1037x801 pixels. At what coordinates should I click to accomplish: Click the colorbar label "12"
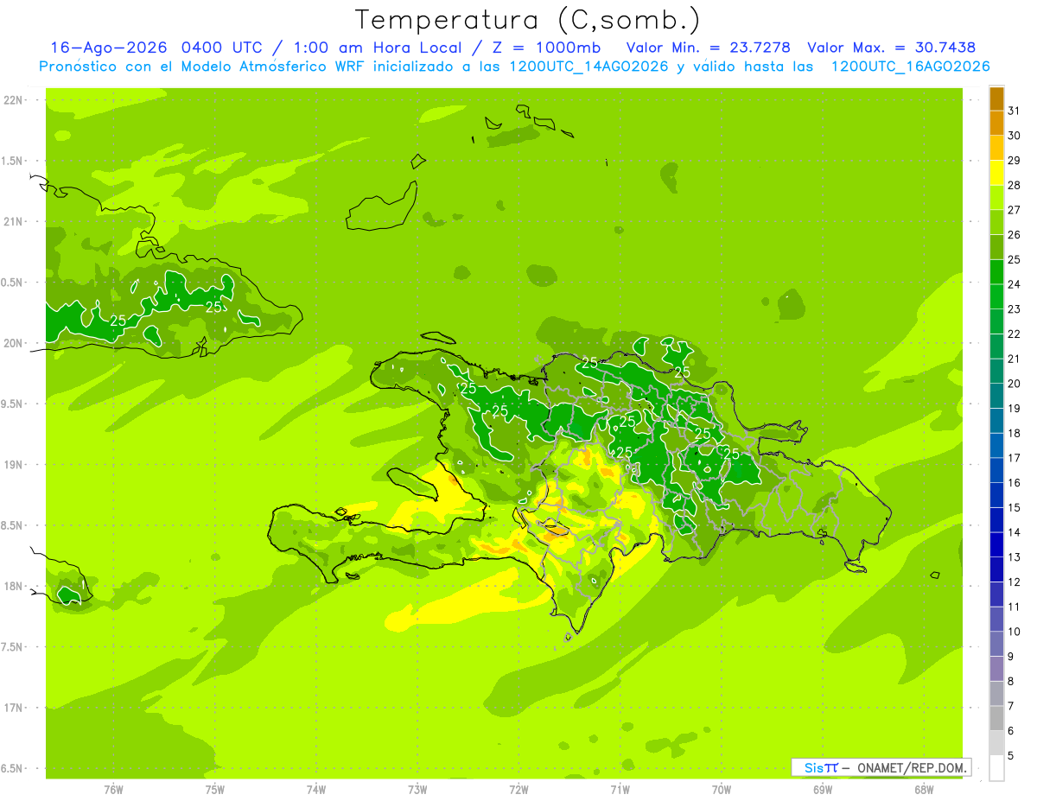pos(1015,582)
